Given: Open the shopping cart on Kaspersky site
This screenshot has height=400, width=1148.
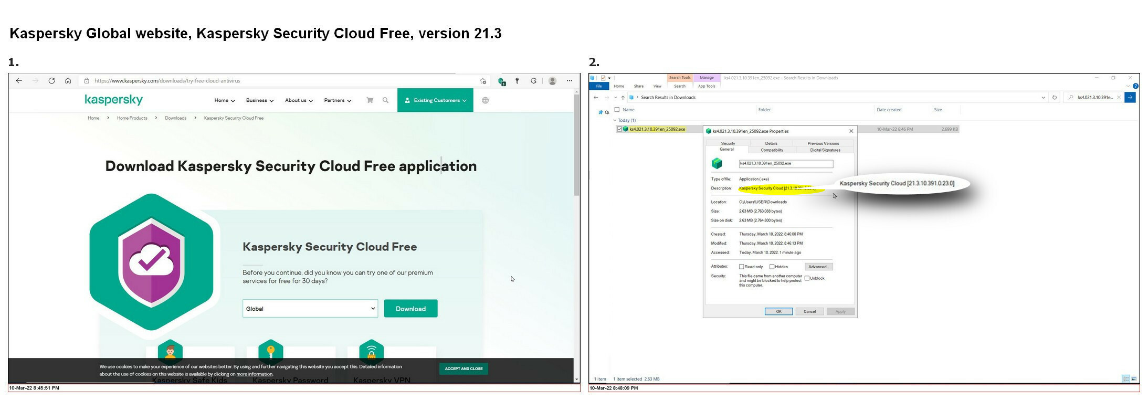Looking at the screenshot, I should click(x=370, y=100).
